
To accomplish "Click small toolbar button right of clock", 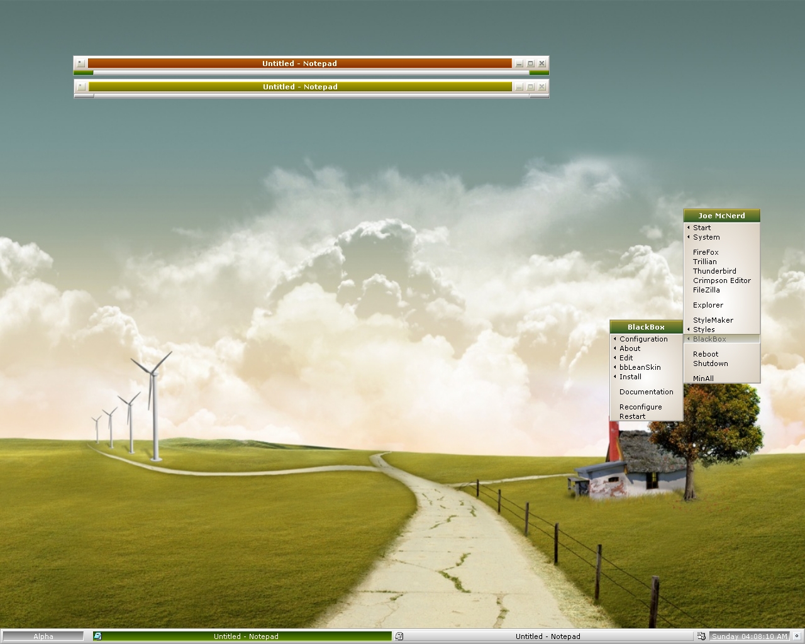I will pyautogui.click(x=796, y=636).
